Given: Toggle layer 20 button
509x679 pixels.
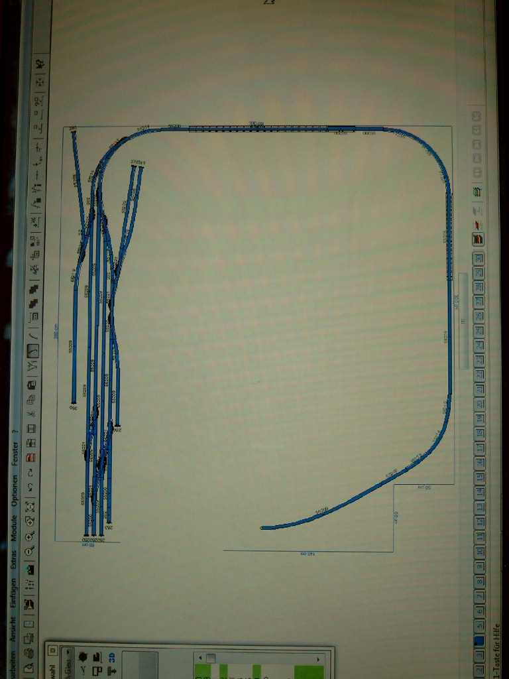Looking at the screenshot, I should click(x=479, y=403).
